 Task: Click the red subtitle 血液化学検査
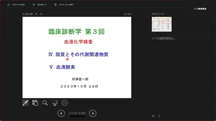(78, 42)
